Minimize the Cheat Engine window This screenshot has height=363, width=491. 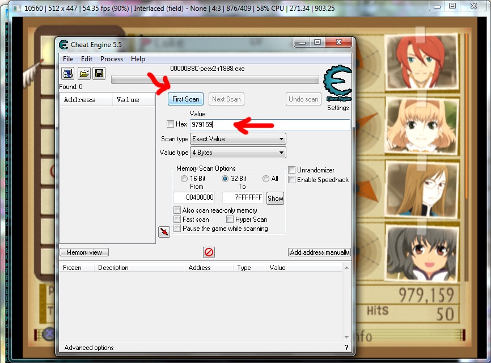tap(302, 43)
